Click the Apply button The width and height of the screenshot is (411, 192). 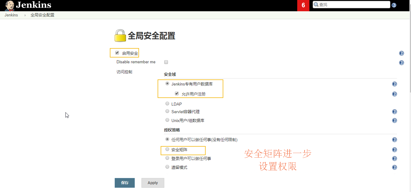tap(153, 183)
